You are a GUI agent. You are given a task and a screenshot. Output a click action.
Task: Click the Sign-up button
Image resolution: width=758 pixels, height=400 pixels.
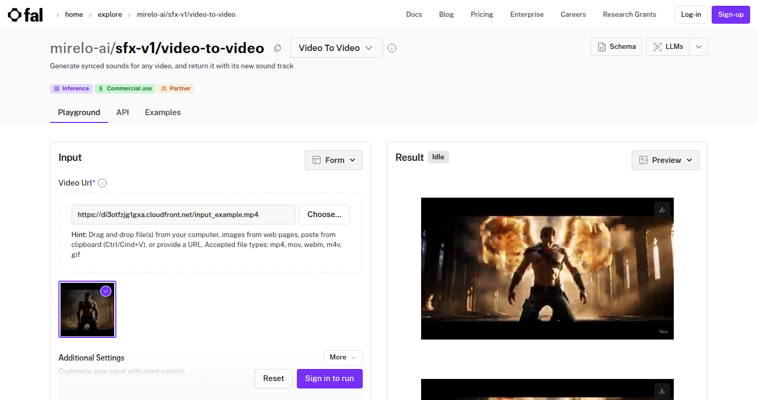[x=731, y=15]
